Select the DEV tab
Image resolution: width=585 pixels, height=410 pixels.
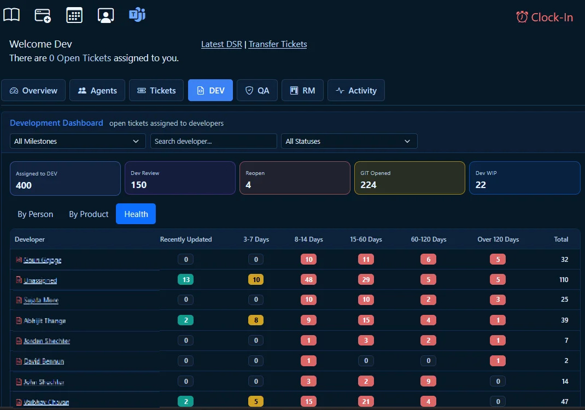tap(210, 90)
